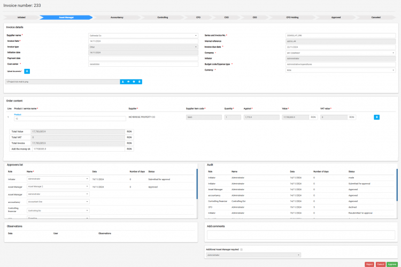Tick the Additional Asset Manager required checkbox
401x267 pixels.
(x=242, y=249)
